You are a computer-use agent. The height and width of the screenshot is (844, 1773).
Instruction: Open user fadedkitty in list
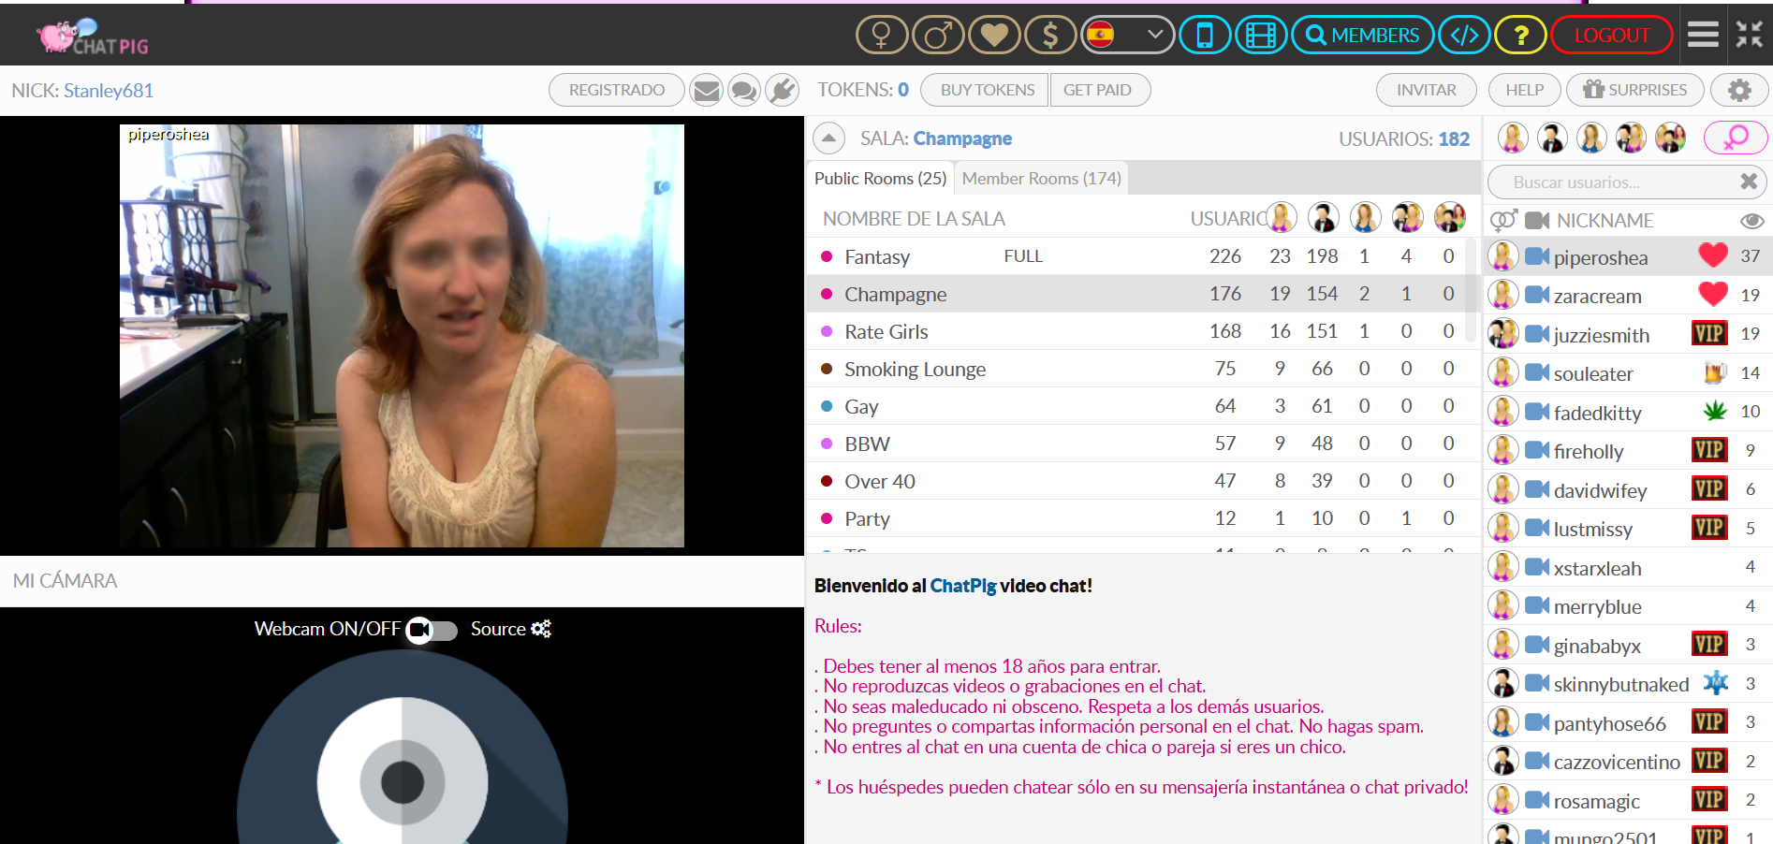click(x=1628, y=412)
